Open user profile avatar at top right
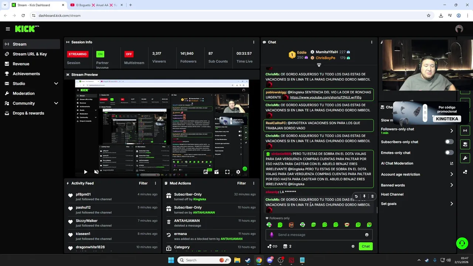This screenshot has width=473, height=266. 459,29
